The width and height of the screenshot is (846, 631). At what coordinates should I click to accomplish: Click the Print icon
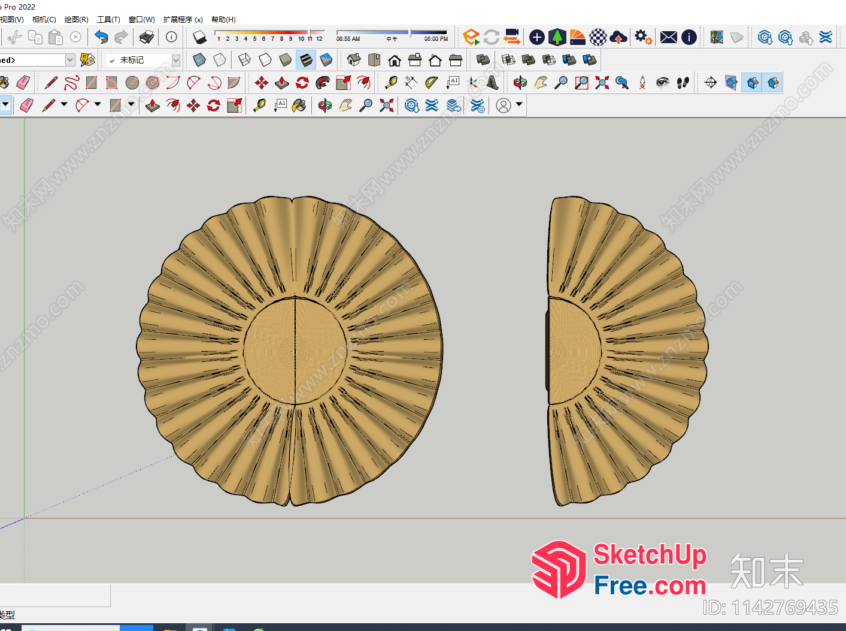click(x=147, y=37)
